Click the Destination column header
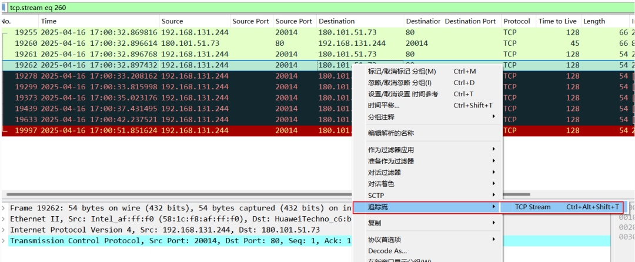635x262 pixels. pyautogui.click(x=360, y=21)
